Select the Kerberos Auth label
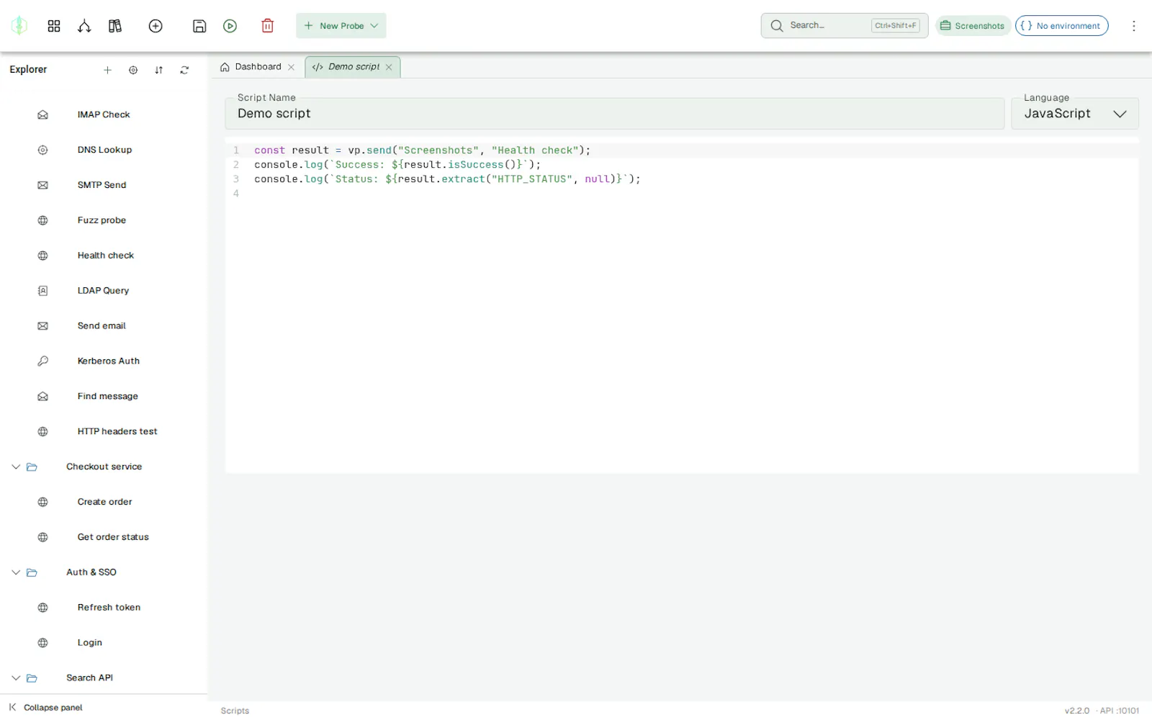The image size is (1152, 720). [109, 361]
